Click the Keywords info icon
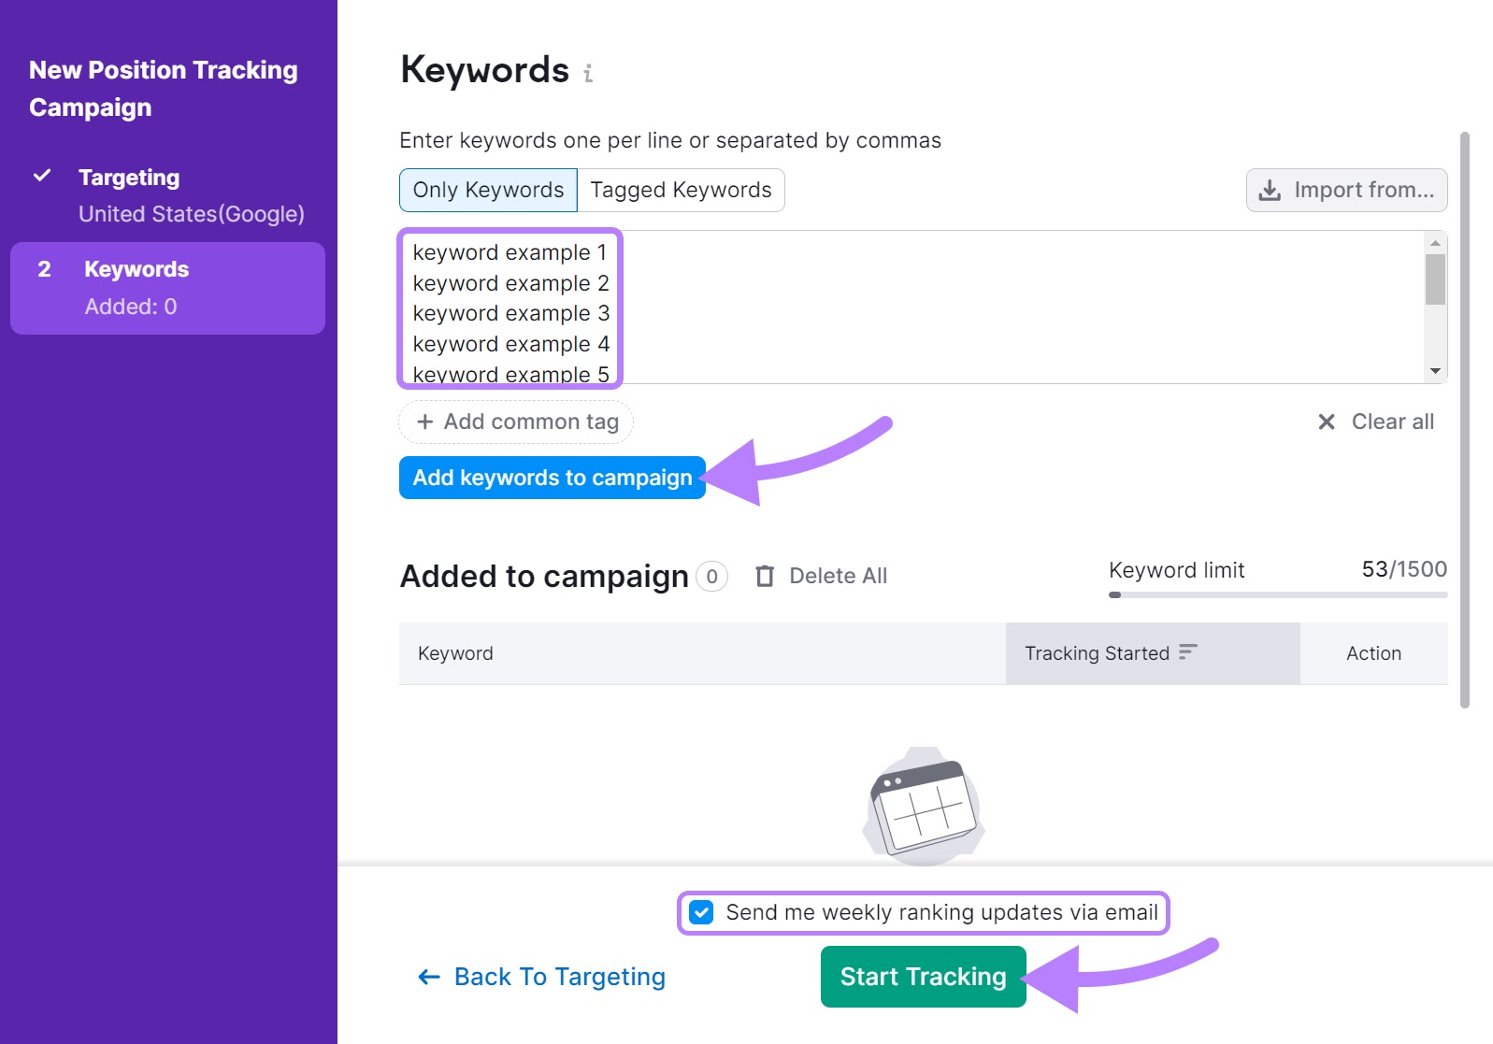The image size is (1493, 1044). 588,73
